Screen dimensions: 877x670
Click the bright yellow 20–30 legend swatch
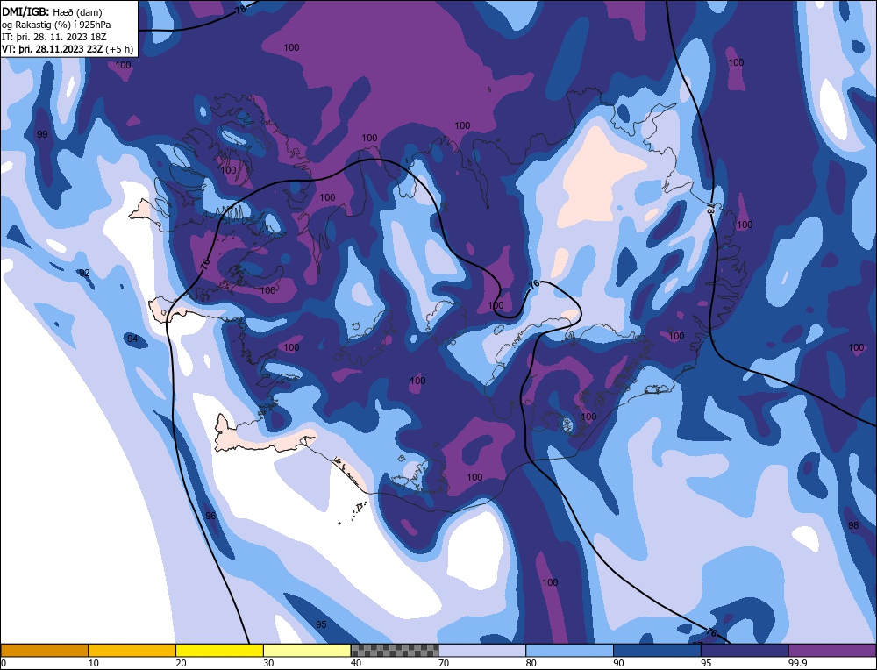coord(220,650)
